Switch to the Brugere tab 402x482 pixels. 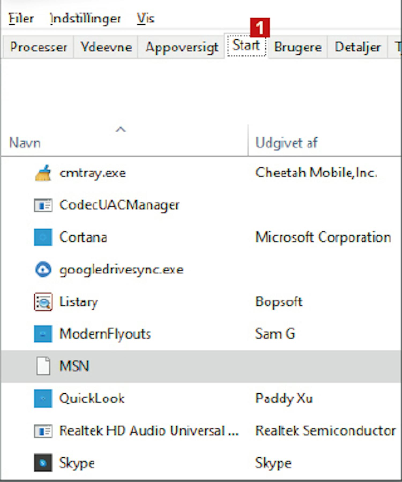pyautogui.click(x=298, y=47)
